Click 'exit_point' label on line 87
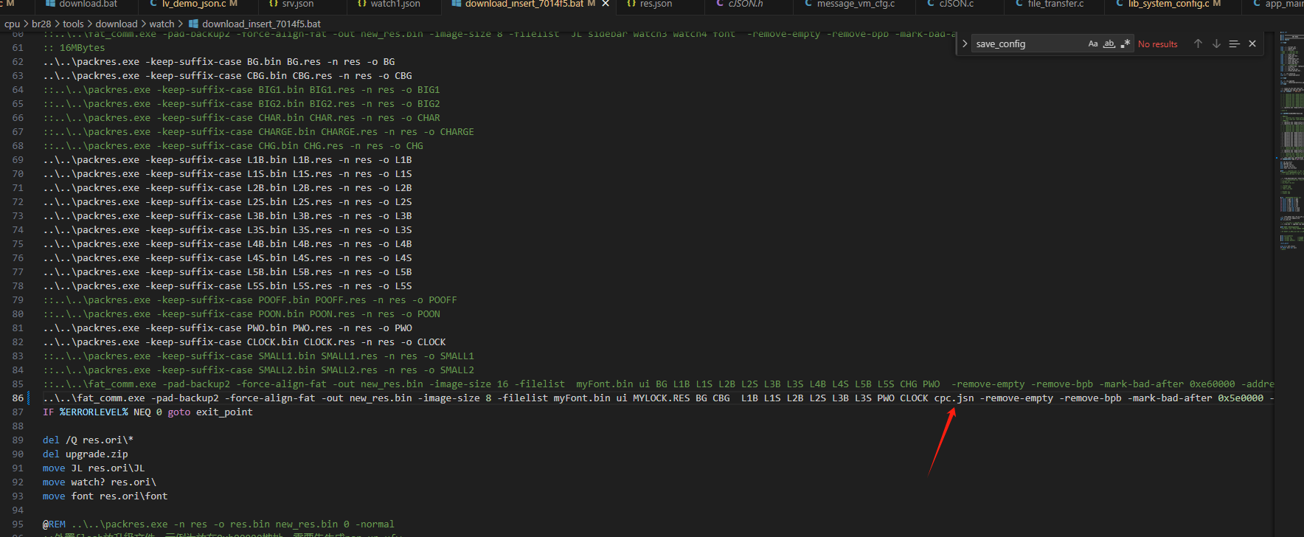 click(224, 412)
